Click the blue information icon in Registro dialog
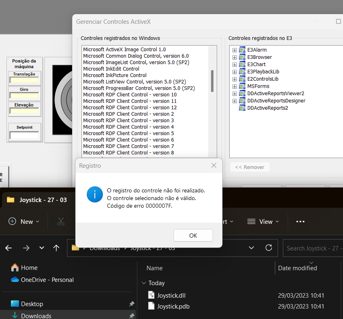This screenshot has height=319, width=343. tap(95, 194)
